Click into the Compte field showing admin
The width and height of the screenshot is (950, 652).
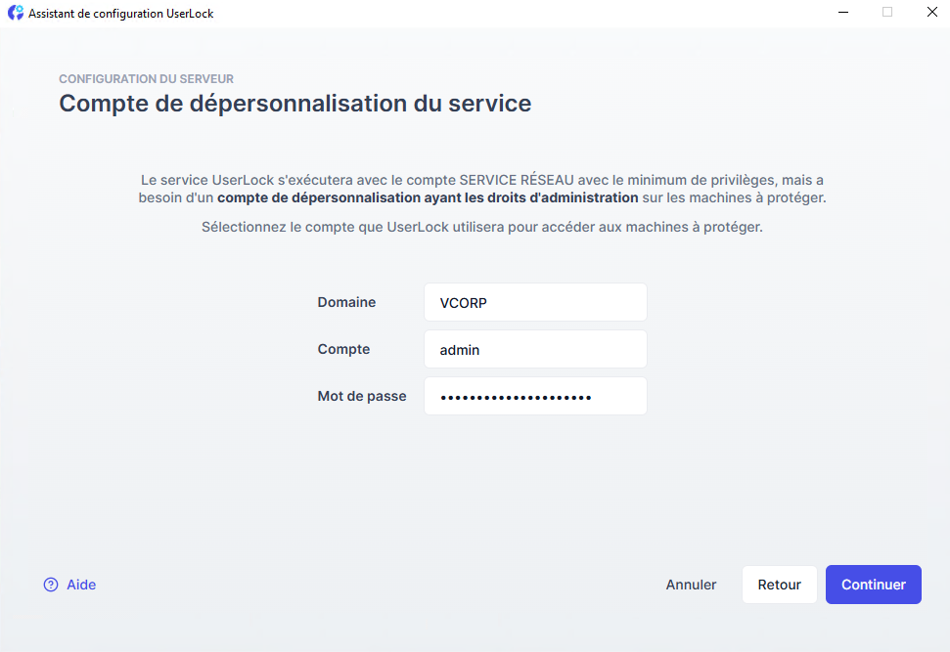pos(535,350)
